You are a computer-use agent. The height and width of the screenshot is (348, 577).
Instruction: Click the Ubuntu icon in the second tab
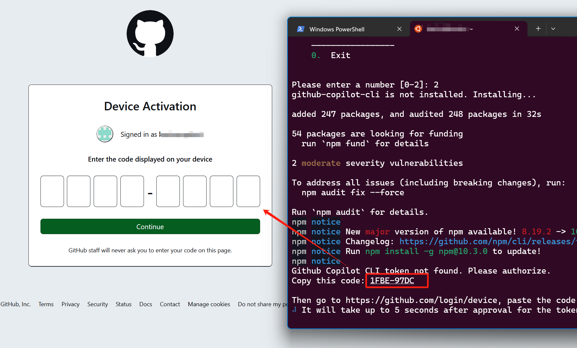(418, 29)
